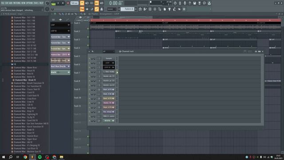The image size is (284, 160).
Task: Select REVERSE clip in the picker panel
Action: coord(60,72)
